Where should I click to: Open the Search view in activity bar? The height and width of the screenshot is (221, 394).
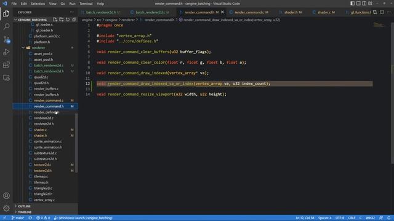point(6,26)
